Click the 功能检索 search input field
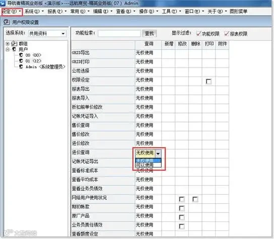 119,34
